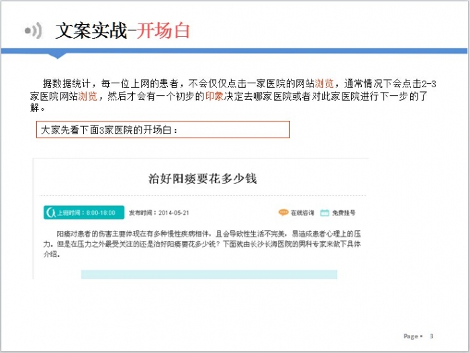The image size is (470, 353).
Task: Click the clock icon in the teal badge
Action: 50,213
